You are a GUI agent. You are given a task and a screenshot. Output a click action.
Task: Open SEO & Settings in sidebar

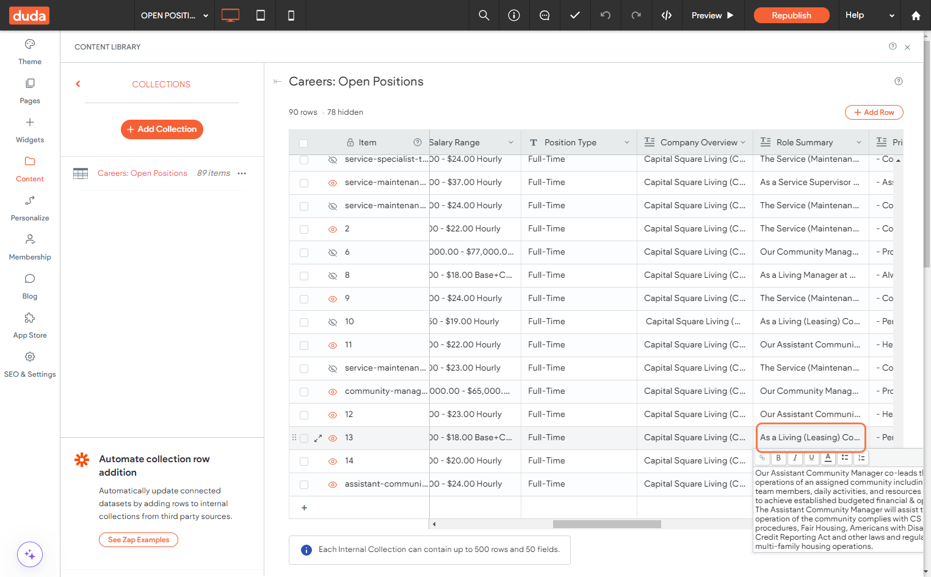pos(30,365)
